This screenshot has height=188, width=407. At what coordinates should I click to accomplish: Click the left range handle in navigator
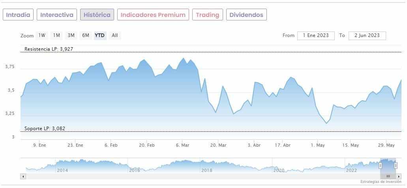click(x=381, y=166)
